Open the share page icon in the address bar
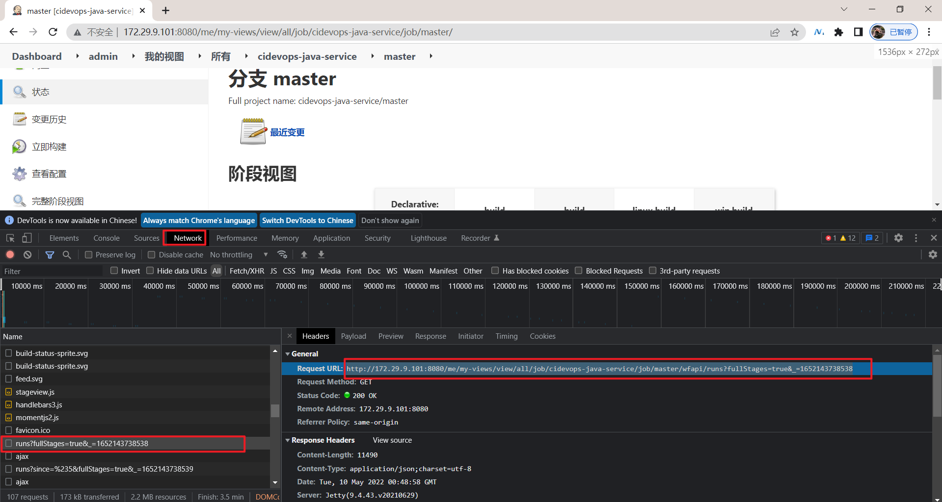 (x=775, y=32)
